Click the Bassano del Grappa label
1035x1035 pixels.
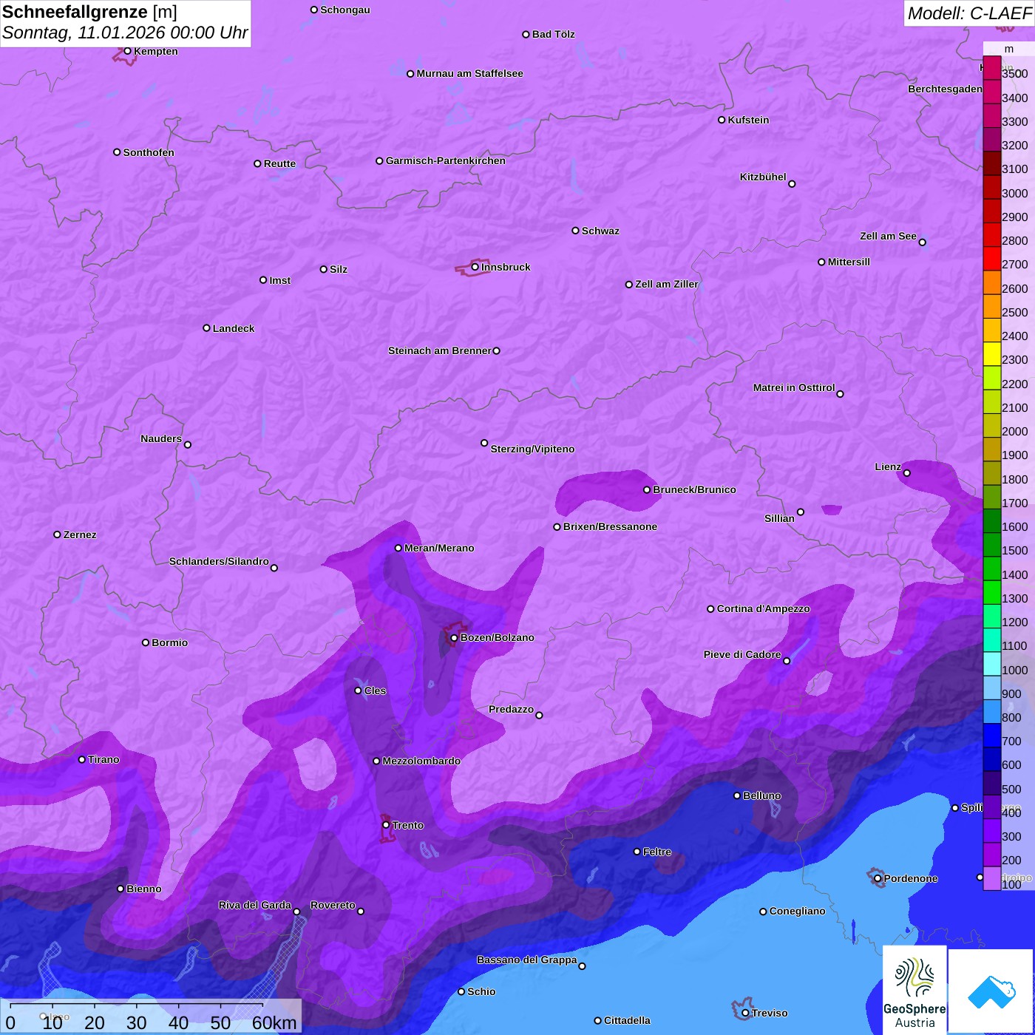(527, 960)
